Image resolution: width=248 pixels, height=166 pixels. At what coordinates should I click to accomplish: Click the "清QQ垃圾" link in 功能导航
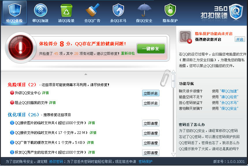click(x=229, y=97)
